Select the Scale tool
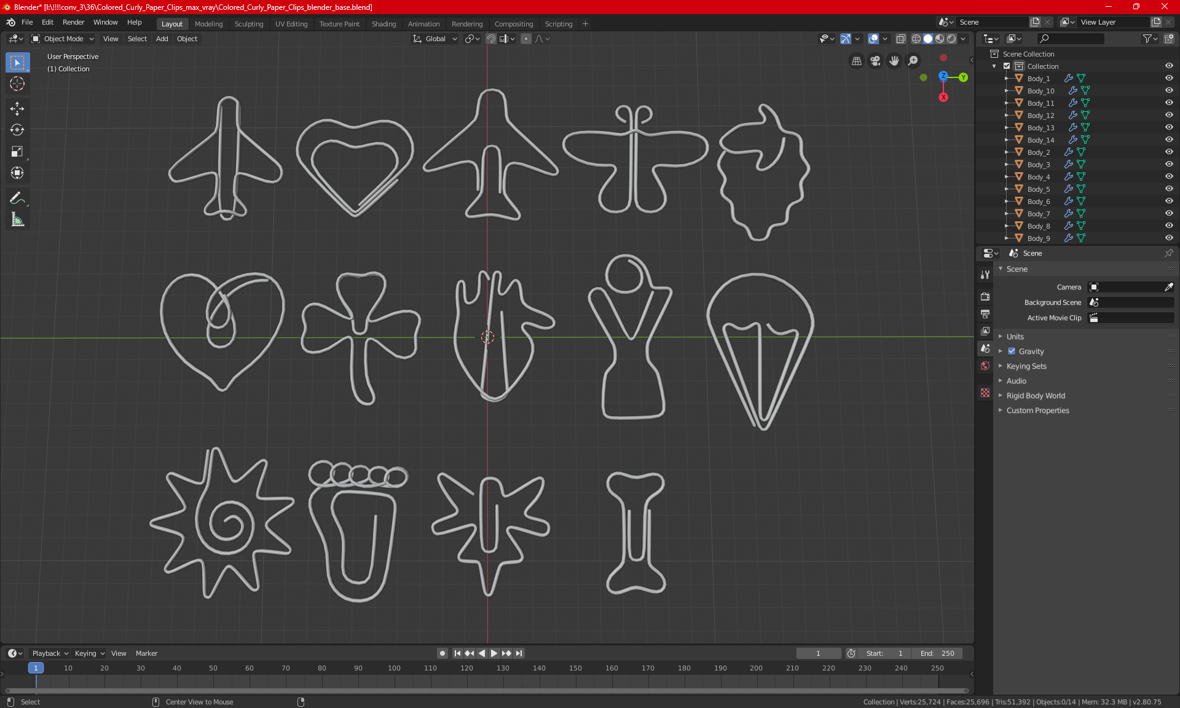1180x708 pixels. 17,152
